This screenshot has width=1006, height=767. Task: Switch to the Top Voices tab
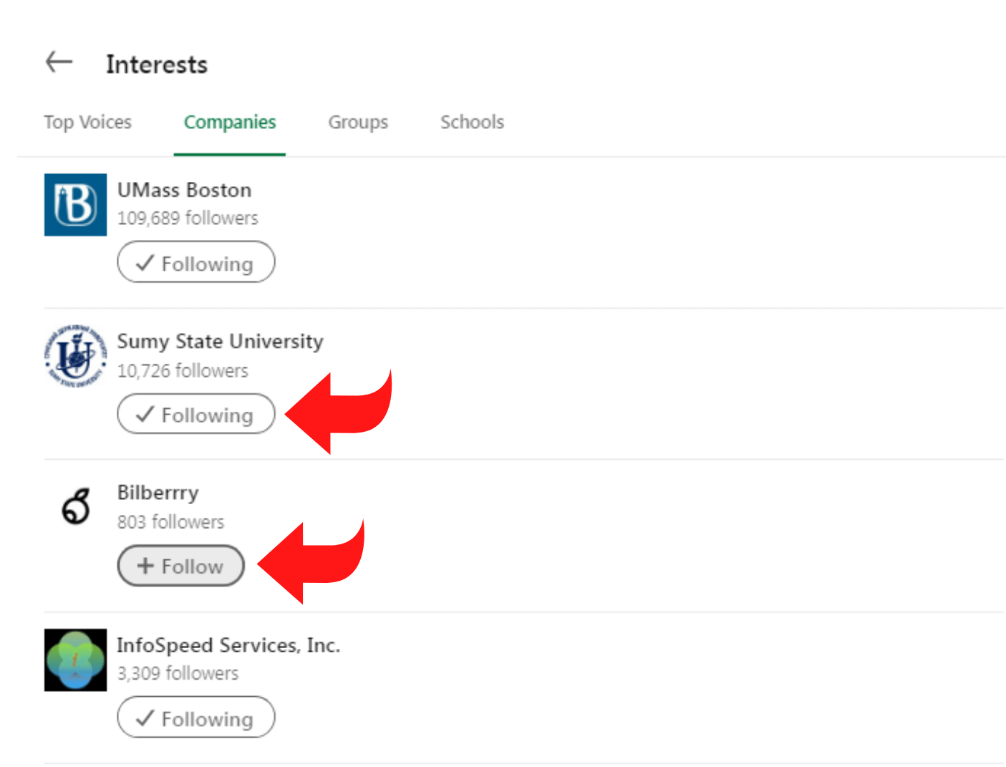click(x=88, y=122)
